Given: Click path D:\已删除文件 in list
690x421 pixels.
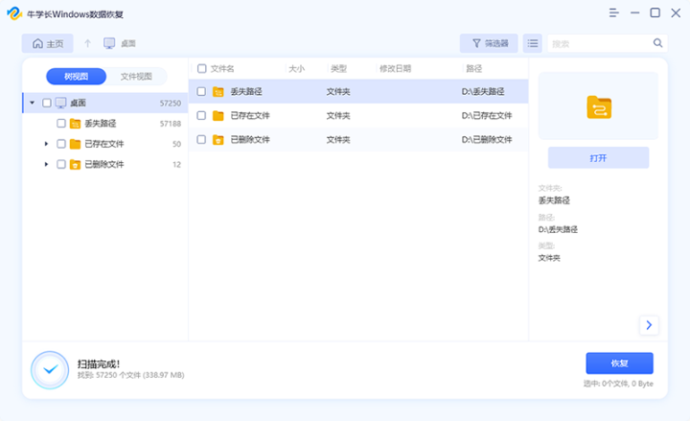Looking at the screenshot, I should pyautogui.click(x=487, y=140).
